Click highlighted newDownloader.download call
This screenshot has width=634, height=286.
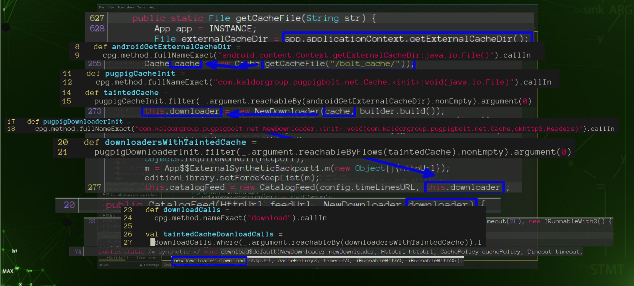pos(209,261)
